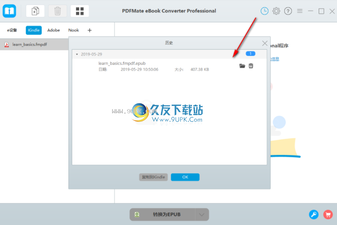Click the PDF icon beside learn_basics.fmpdf
The image size is (337, 225).
click(x=7, y=45)
